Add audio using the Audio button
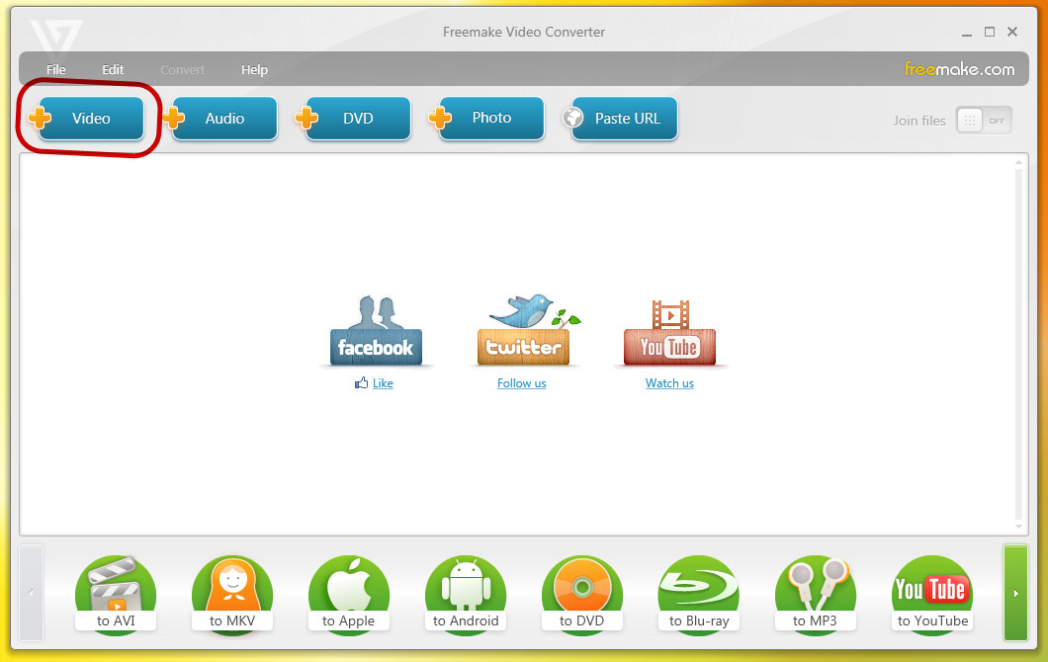The image size is (1048, 662). [224, 119]
